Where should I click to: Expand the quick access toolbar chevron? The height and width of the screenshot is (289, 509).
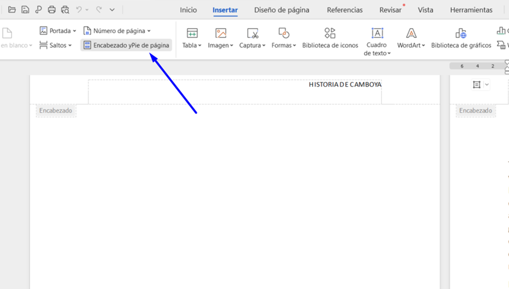coord(112,10)
